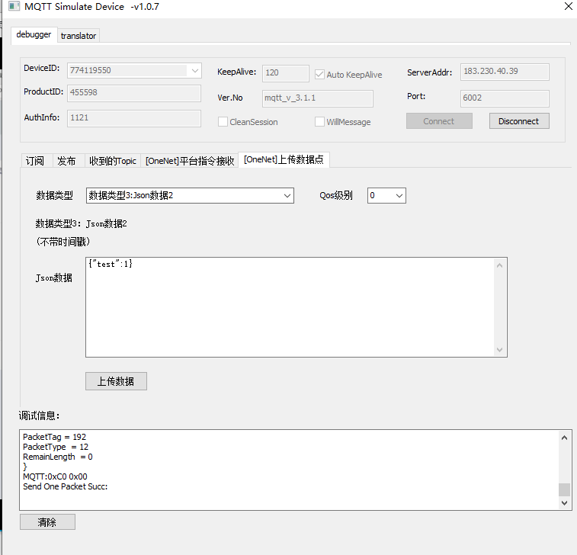
Task: Click the 清除 button
Action: (47, 522)
